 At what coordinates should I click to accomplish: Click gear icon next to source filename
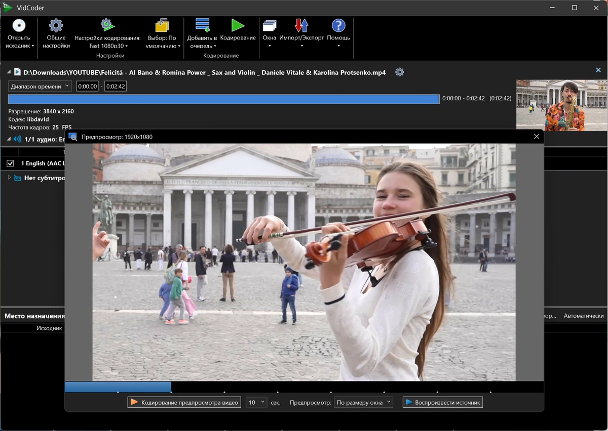coord(400,72)
